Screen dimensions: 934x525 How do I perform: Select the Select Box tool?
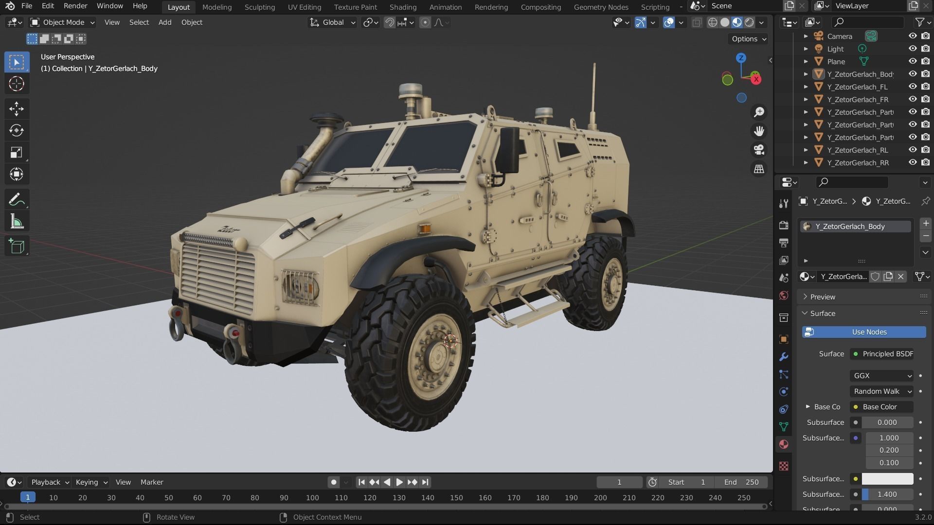17,62
